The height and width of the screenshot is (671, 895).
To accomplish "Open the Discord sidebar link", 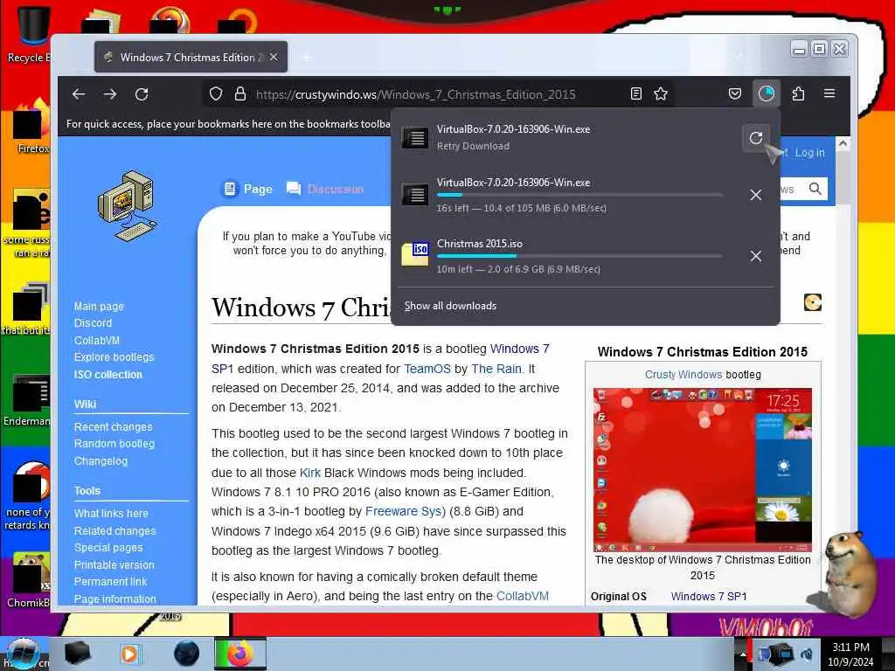I will click(93, 323).
